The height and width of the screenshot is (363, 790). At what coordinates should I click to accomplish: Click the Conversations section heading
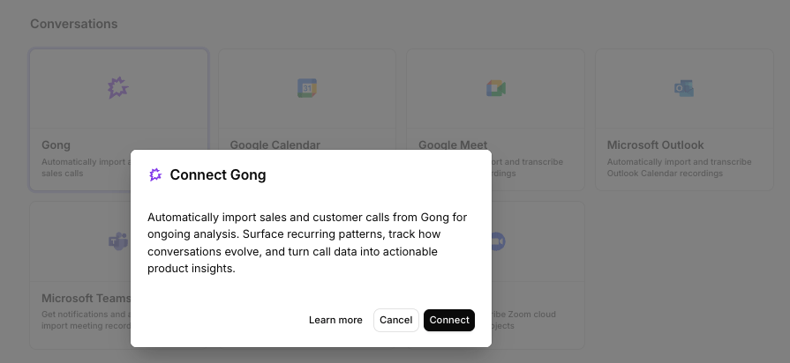click(73, 24)
